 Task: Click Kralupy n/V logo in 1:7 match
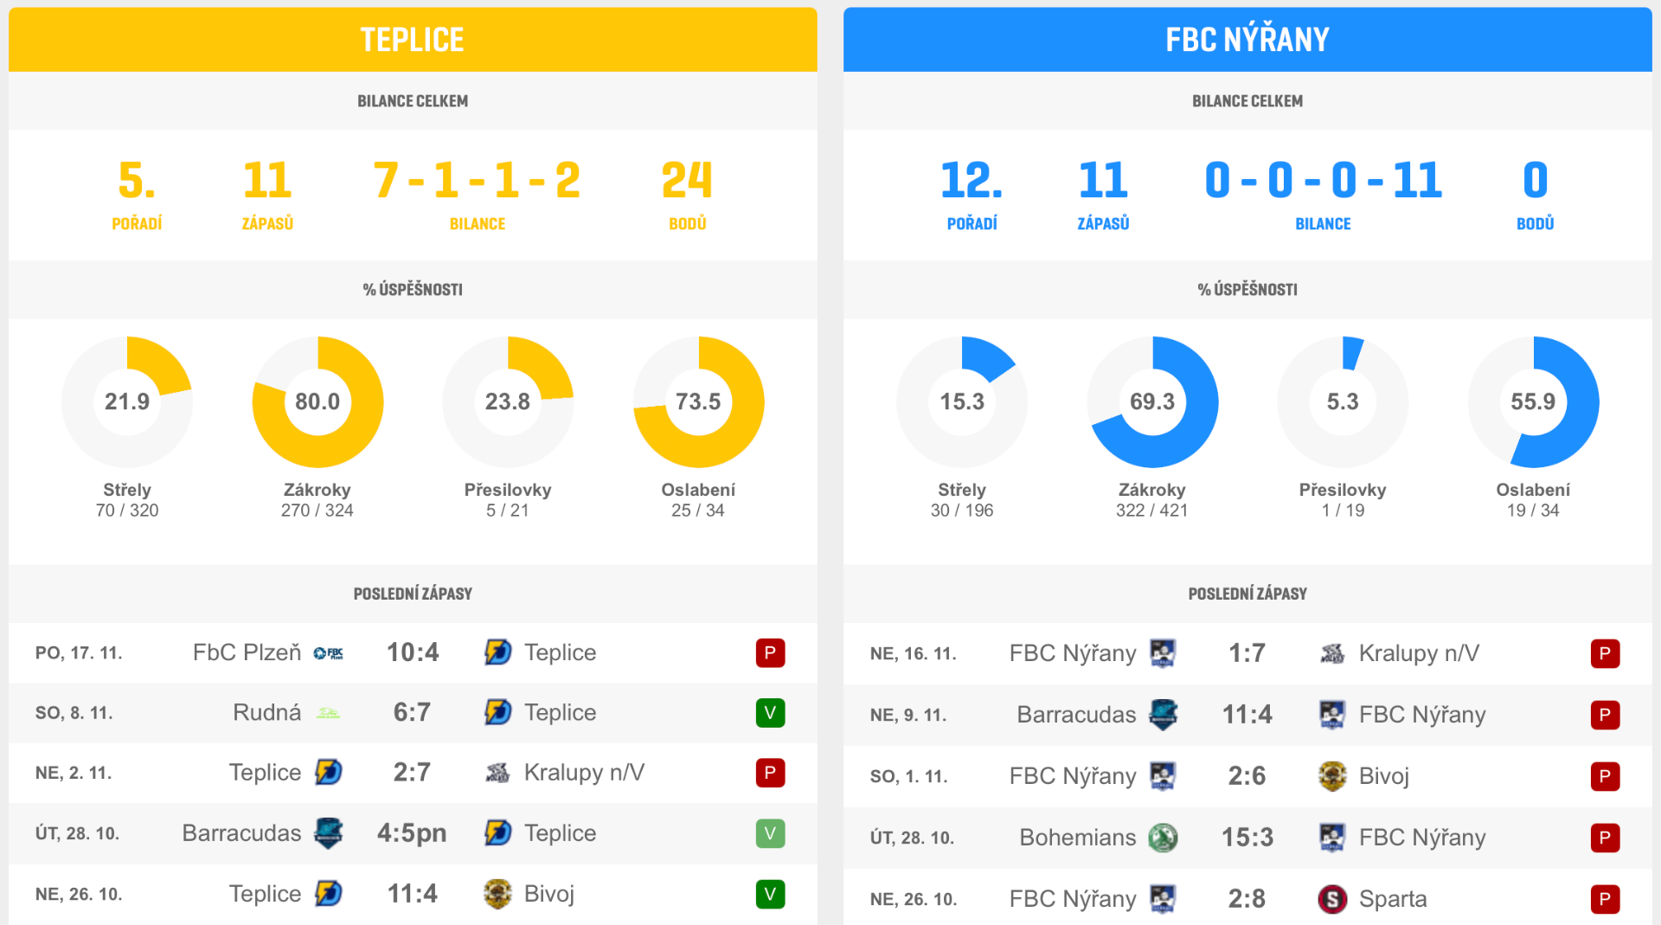point(1332,653)
